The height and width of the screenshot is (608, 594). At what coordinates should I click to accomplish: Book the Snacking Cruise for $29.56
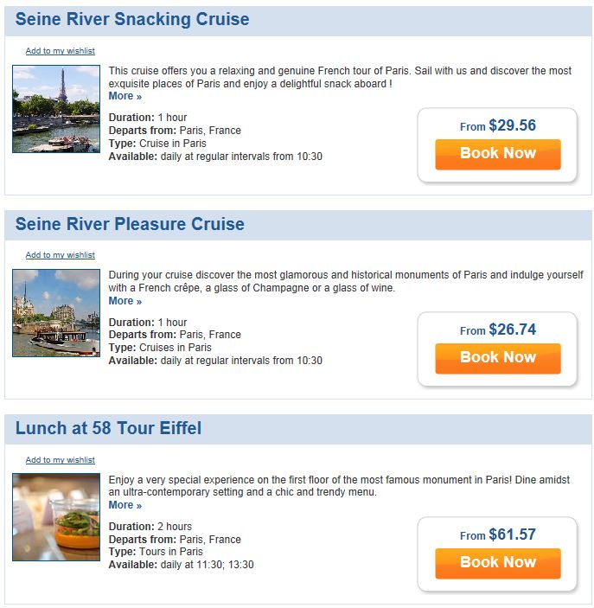point(498,154)
